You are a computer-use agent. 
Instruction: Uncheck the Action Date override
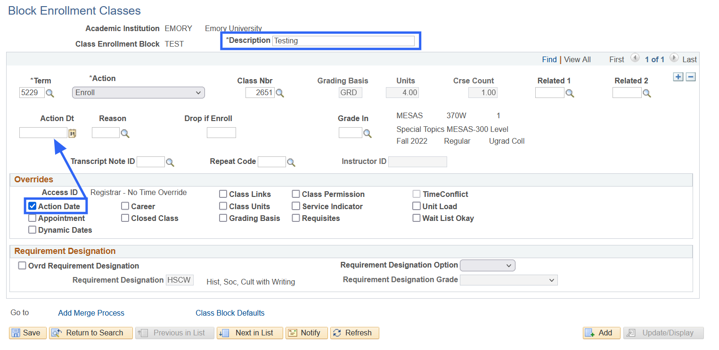click(x=33, y=206)
